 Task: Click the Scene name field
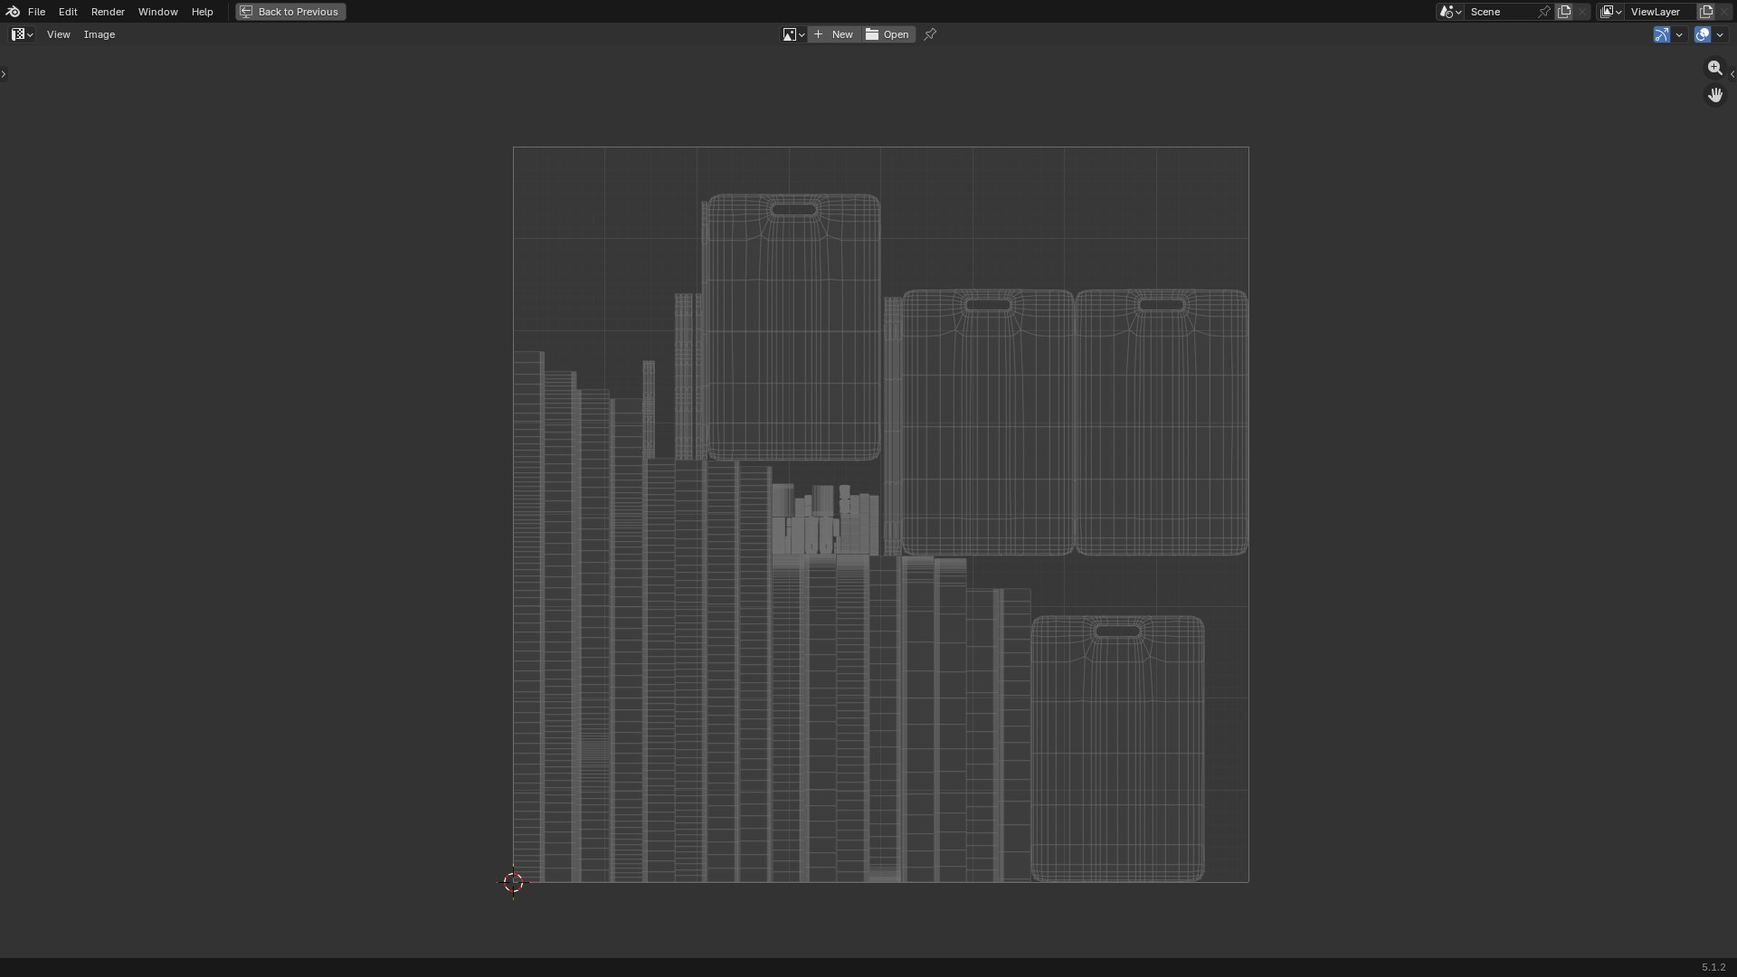pyautogui.click(x=1500, y=12)
